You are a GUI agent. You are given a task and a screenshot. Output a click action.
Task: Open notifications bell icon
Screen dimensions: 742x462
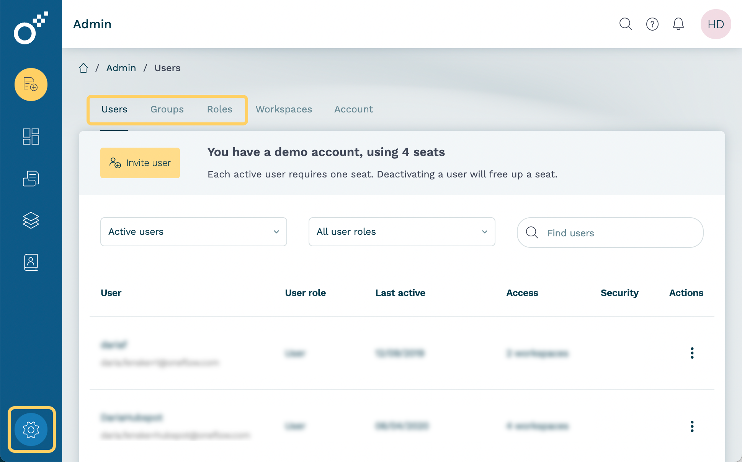pyautogui.click(x=678, y=24)
